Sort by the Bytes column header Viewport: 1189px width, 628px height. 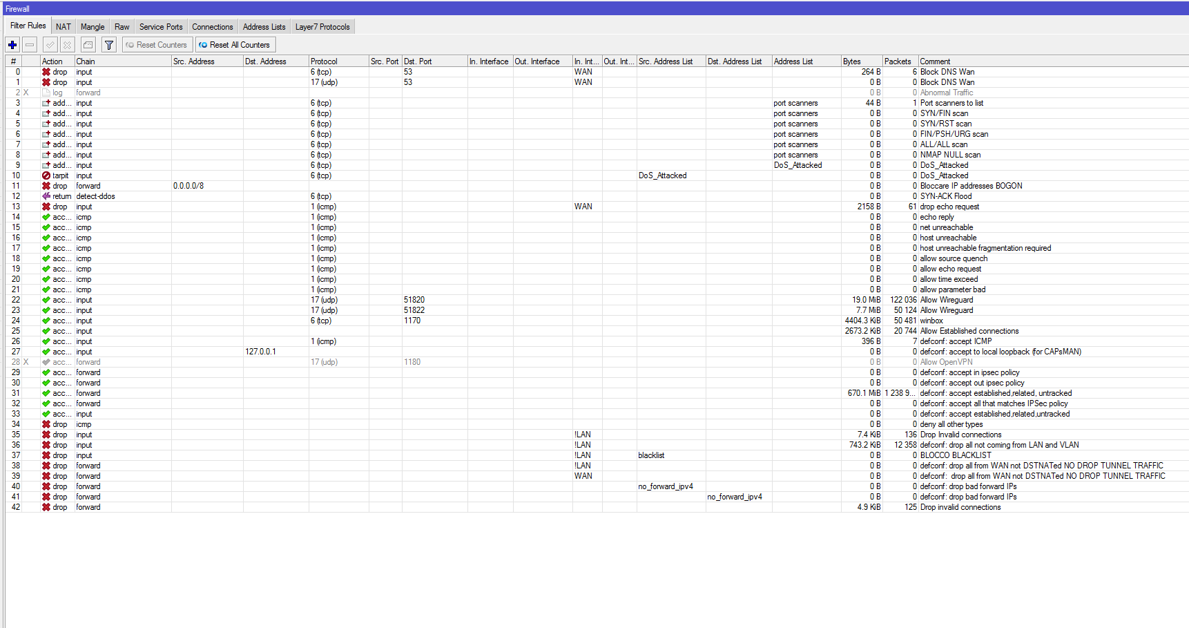(x=862, y=61)
